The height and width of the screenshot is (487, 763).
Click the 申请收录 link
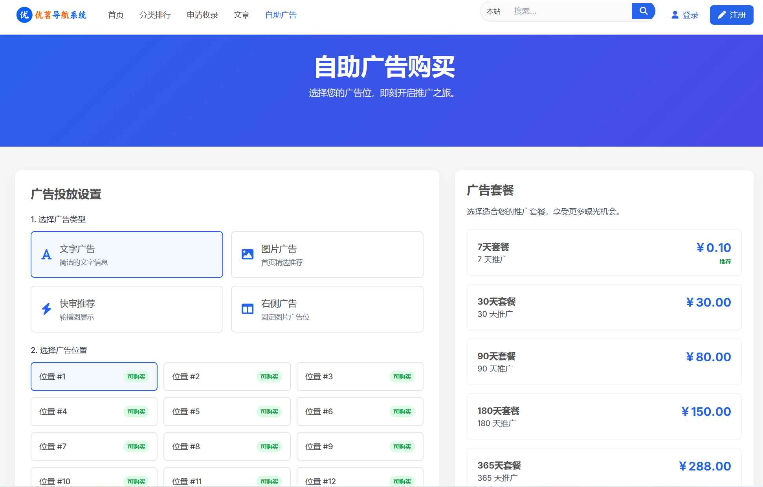click(x=202, y=15)
